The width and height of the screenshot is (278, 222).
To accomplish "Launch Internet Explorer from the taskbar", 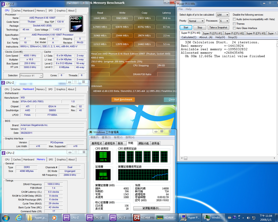I will click(19, 218).
